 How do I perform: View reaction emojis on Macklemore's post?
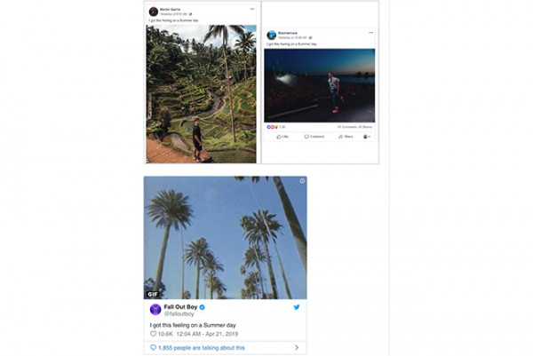pos(271,127)
